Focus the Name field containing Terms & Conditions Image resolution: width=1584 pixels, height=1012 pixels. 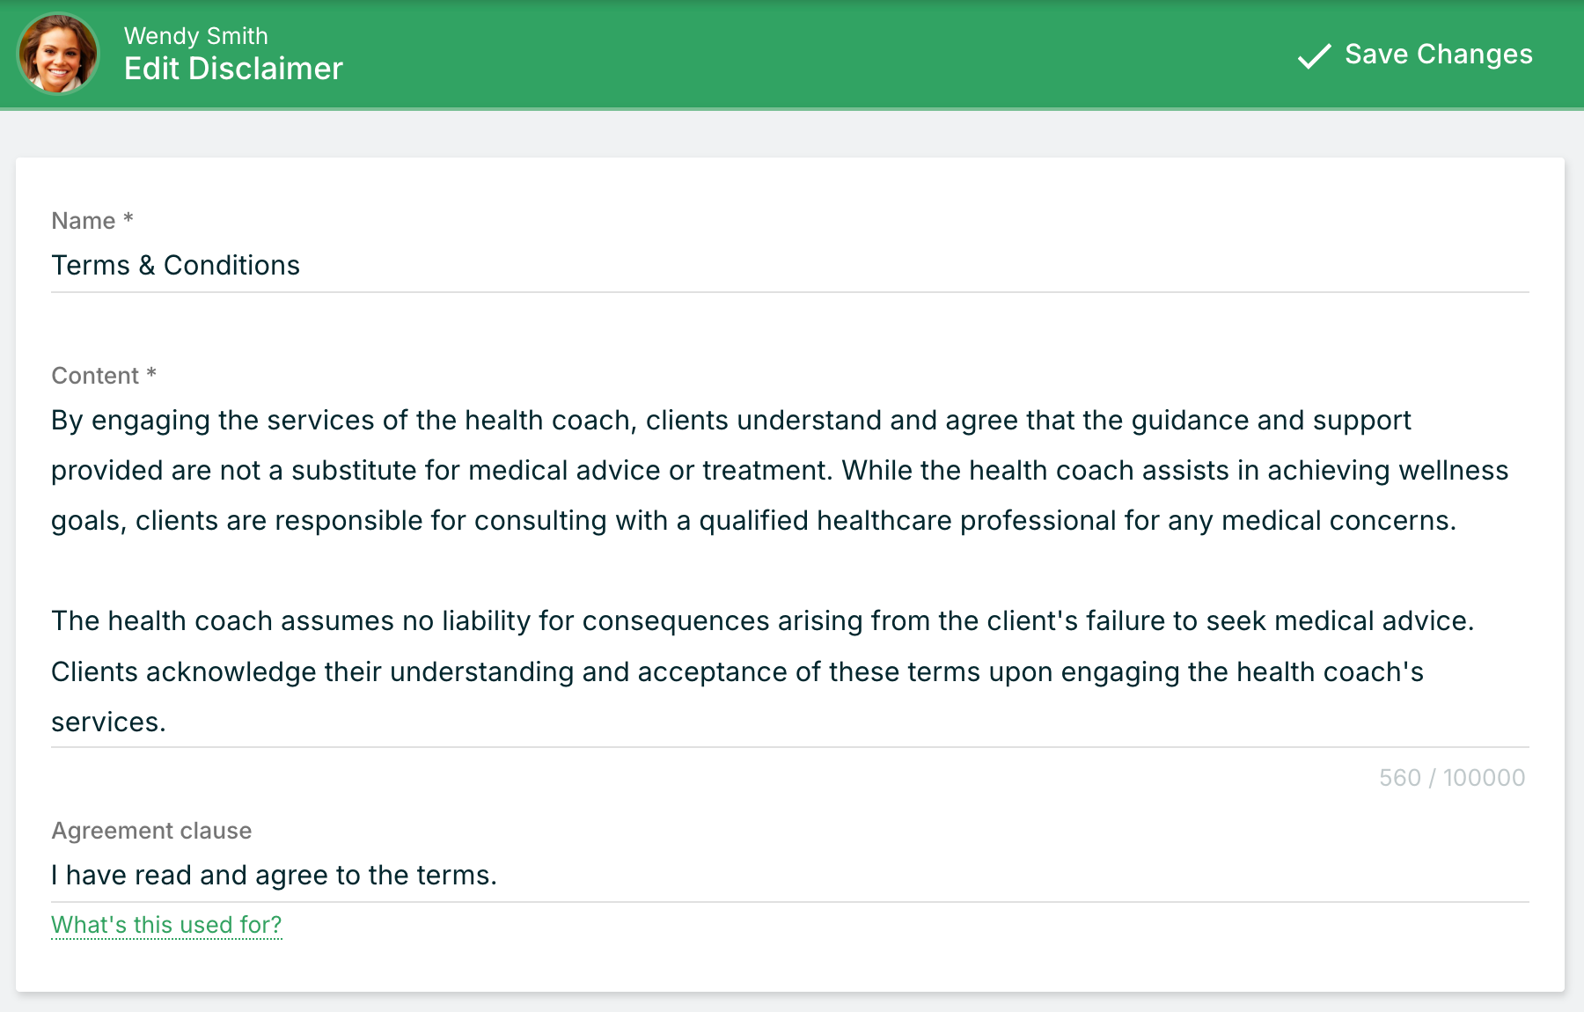point(789,265)
